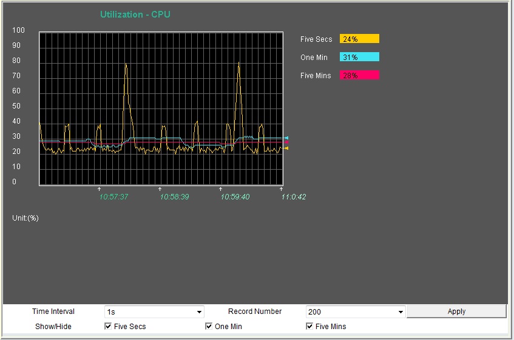This screenshot has width=514, height=340.
Task: Click the white tick arrow above 10:59:40
Action: point(221,189)
